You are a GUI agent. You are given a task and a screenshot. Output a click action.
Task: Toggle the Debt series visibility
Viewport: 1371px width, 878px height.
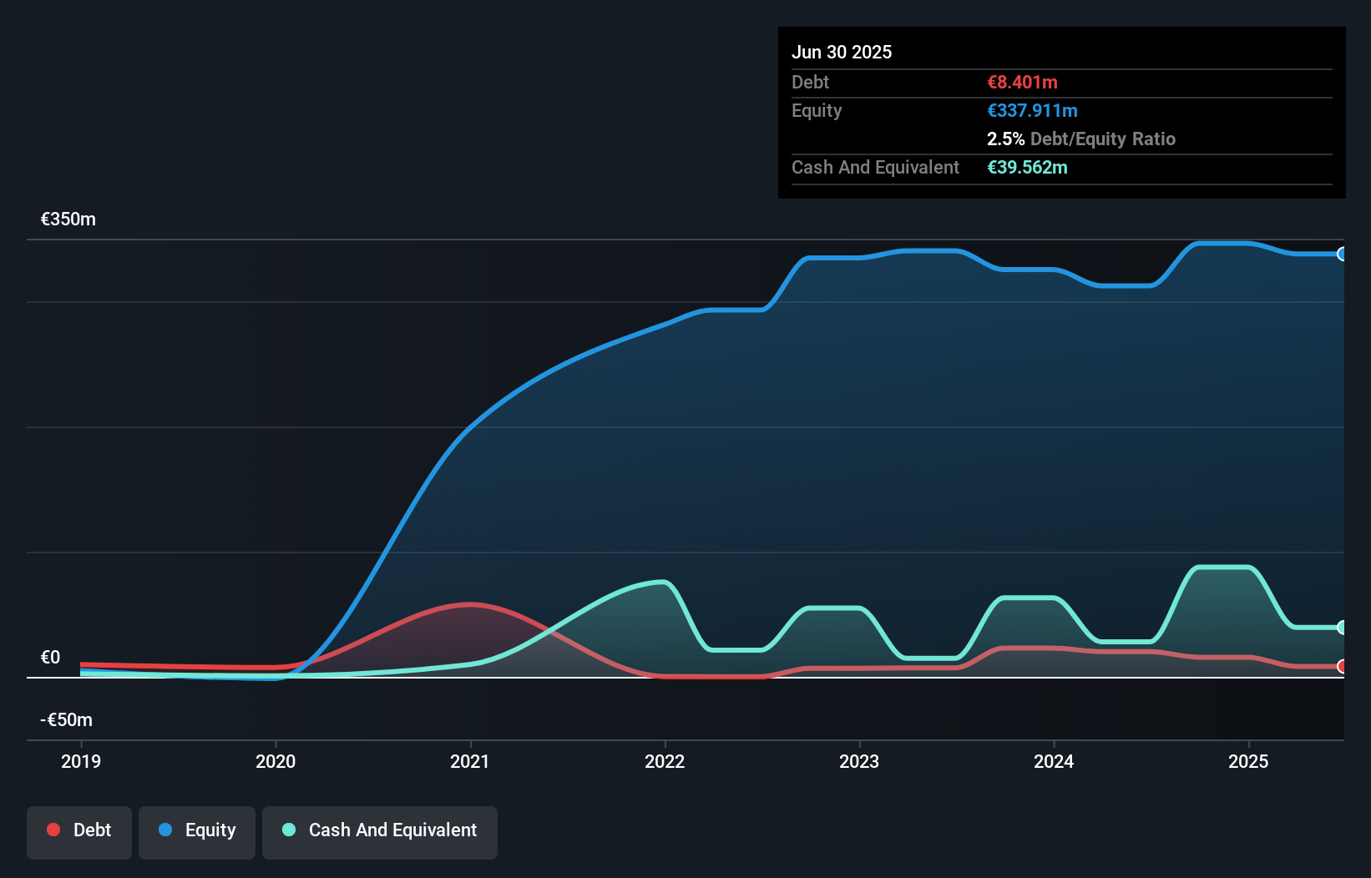point(79,832)
